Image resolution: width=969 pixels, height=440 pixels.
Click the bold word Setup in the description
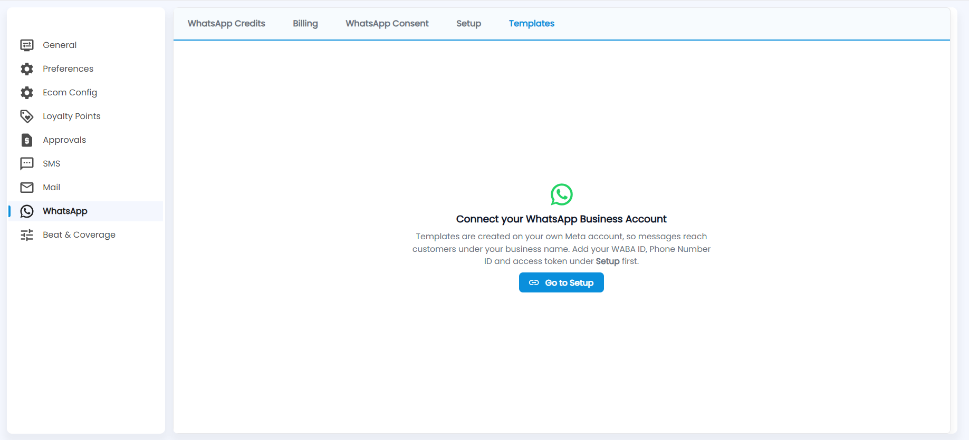(608, 261)
